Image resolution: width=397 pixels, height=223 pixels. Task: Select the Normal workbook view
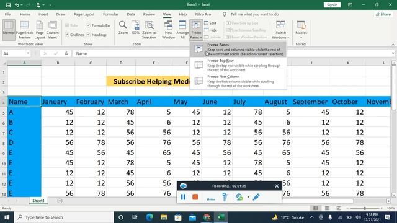coord(9,30)
